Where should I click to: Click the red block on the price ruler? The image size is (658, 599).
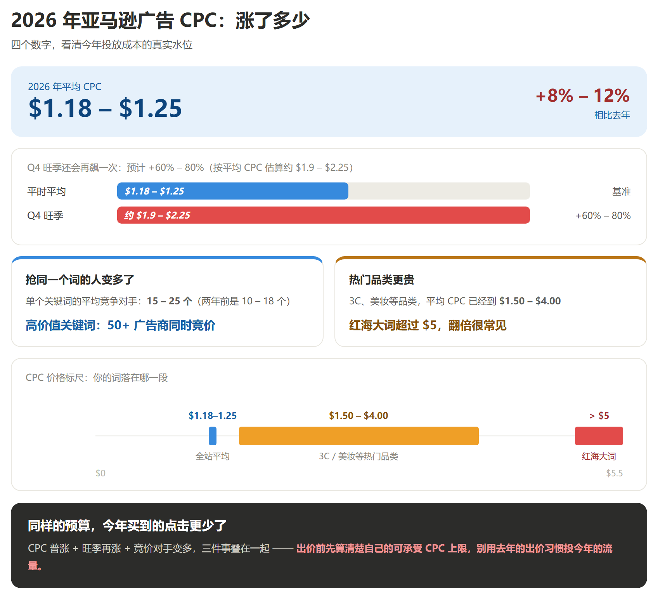pyautogui.click(x=599, y=436)
